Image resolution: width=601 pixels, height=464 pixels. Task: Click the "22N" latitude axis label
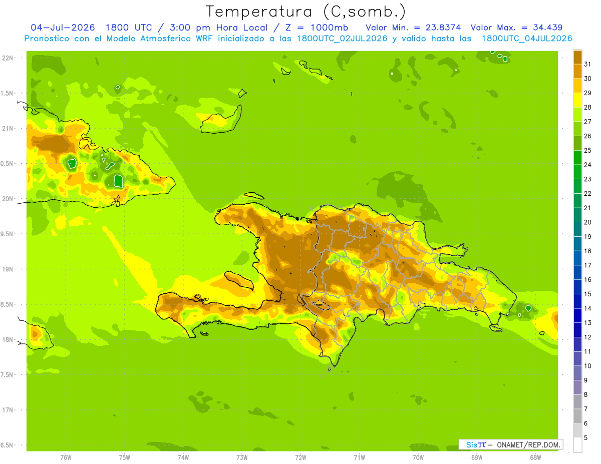[x=8, y=58]
